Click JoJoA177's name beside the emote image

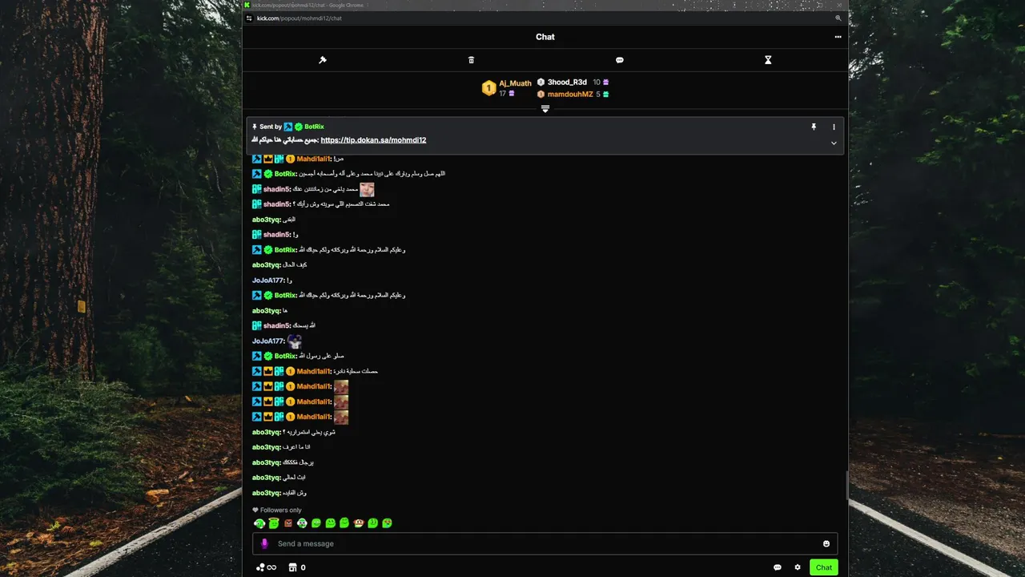pyautogui.click(x=268, y=341)
